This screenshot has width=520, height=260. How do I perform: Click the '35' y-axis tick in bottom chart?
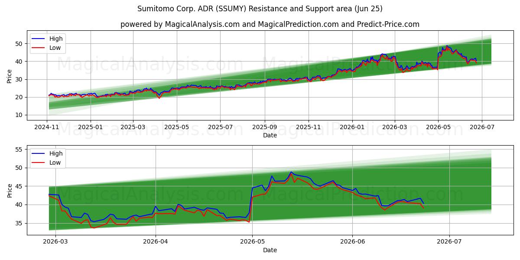20,224
